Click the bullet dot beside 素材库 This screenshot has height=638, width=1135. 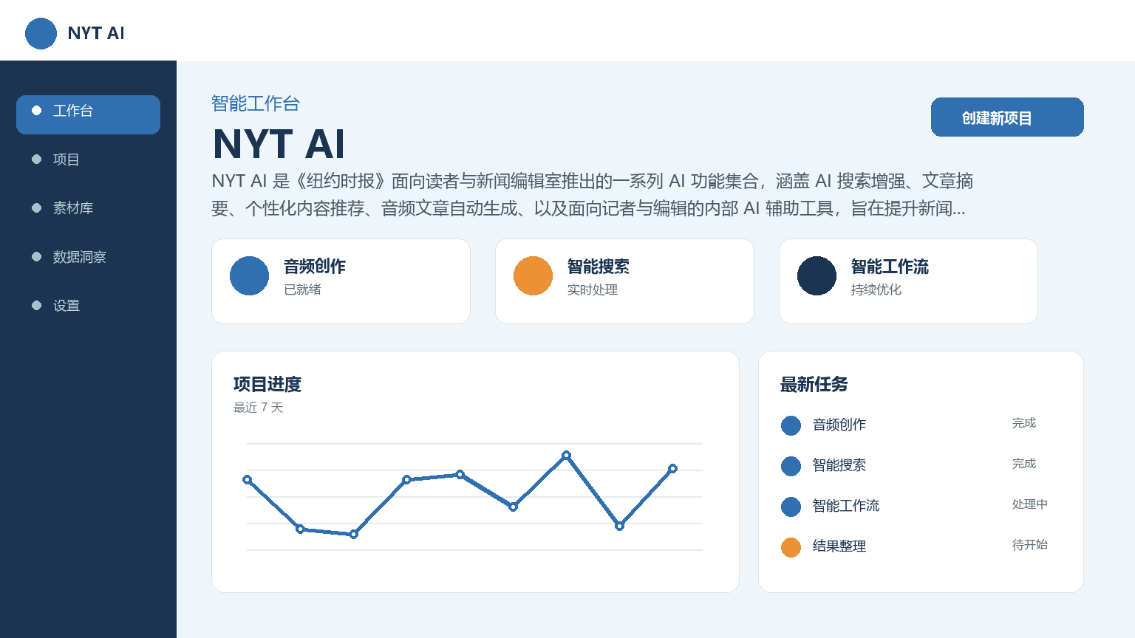(x=36, y=208)
